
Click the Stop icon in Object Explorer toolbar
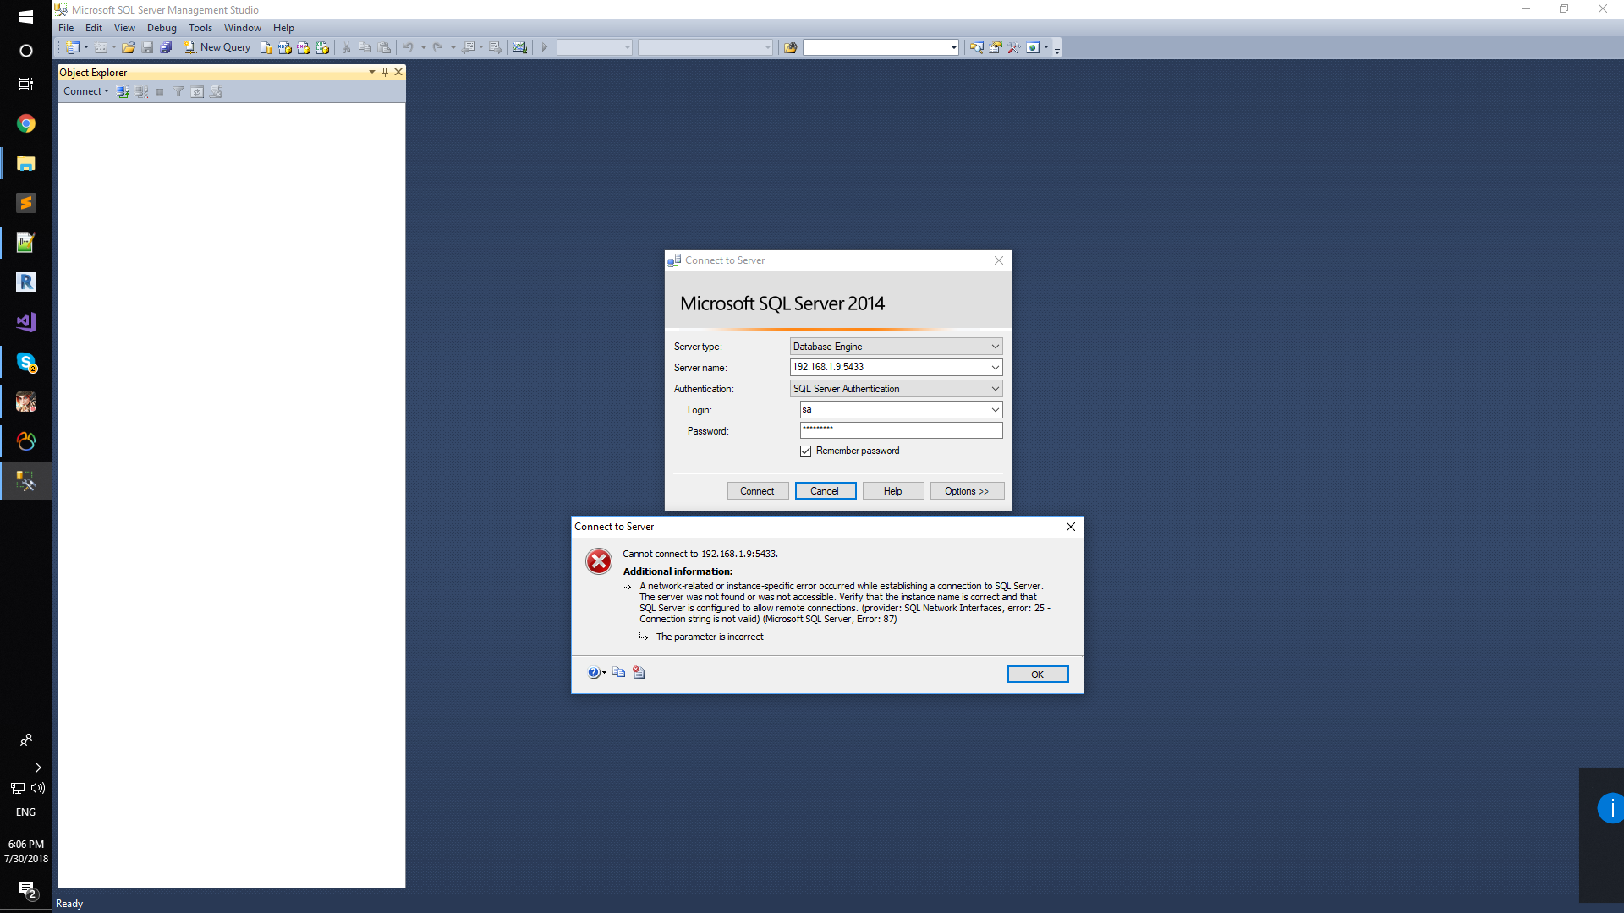click(160, 91)
